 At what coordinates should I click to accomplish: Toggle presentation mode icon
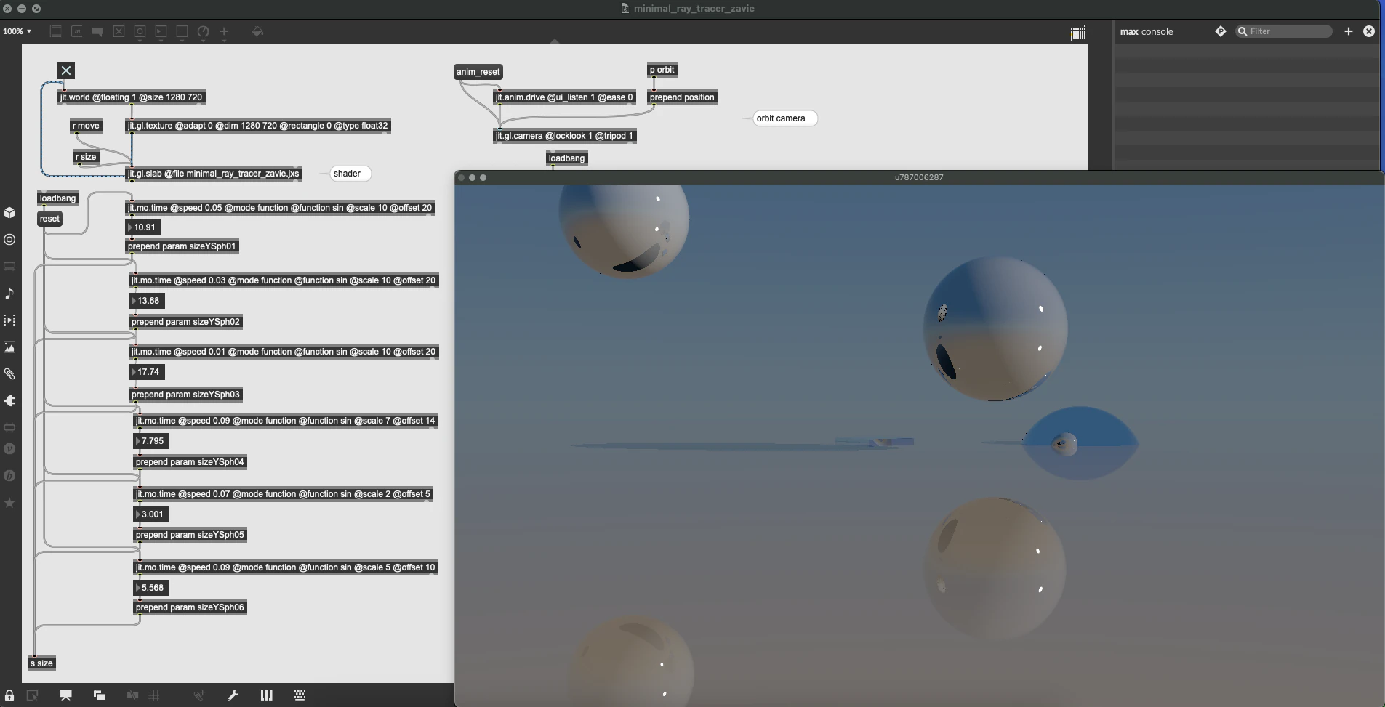[65, 695]
